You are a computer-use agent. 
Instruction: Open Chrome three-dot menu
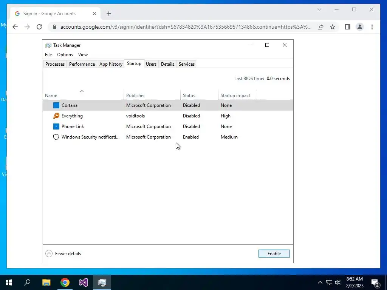[x=372, y=27]
